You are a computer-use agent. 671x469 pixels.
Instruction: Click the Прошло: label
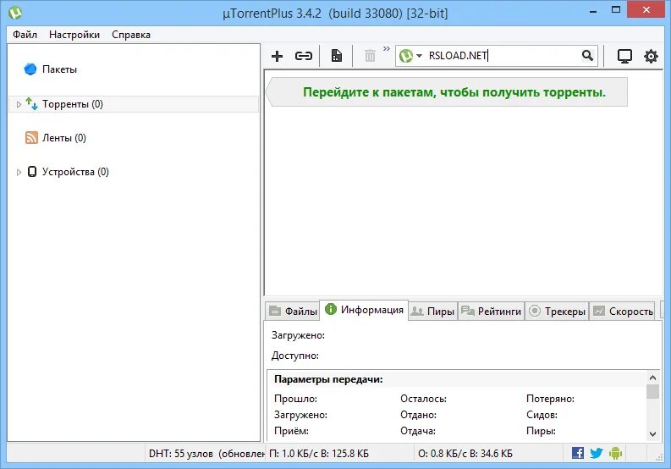[295, 399]
